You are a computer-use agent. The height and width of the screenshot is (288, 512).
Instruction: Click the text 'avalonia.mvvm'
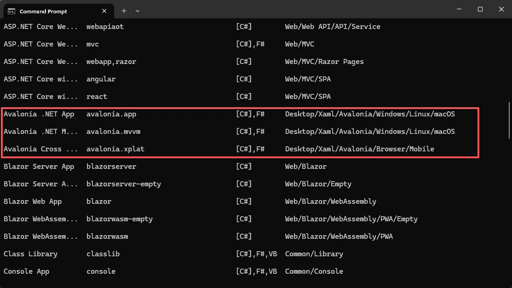coord(113,132)
